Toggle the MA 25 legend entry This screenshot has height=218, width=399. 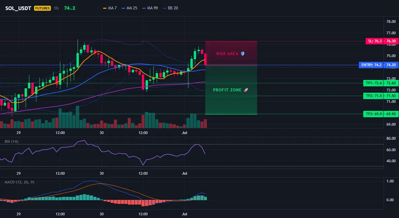(129, 8)
